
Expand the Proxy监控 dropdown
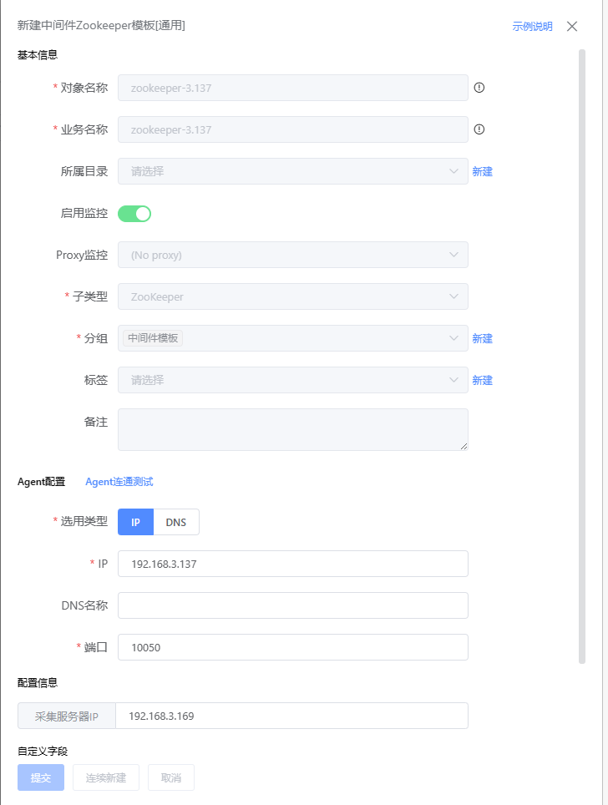point(292,256)
